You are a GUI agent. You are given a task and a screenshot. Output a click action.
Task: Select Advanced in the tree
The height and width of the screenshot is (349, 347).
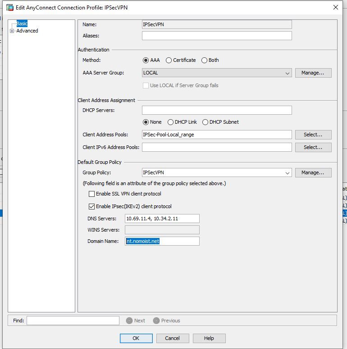[x=27, y=31]
